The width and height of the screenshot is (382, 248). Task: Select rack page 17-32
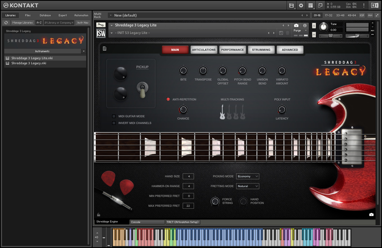tap(329, 15)
